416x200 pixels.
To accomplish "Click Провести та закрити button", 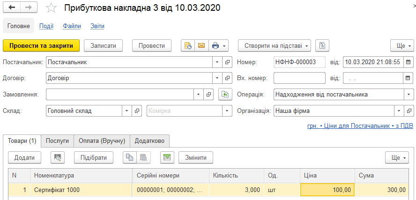I will click(x=41, y=45).
